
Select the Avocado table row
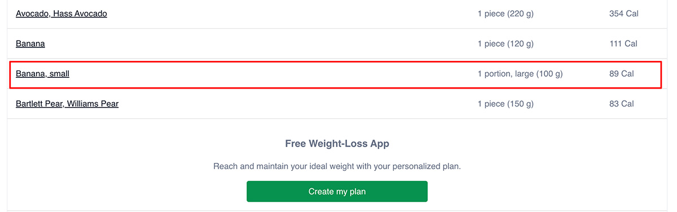[x=337, y=14]
